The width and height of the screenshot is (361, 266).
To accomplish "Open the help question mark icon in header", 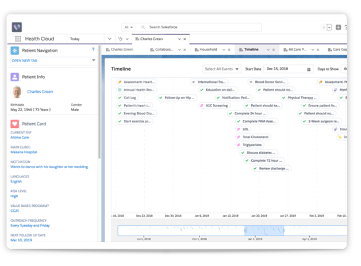I will tap(346, 28).
